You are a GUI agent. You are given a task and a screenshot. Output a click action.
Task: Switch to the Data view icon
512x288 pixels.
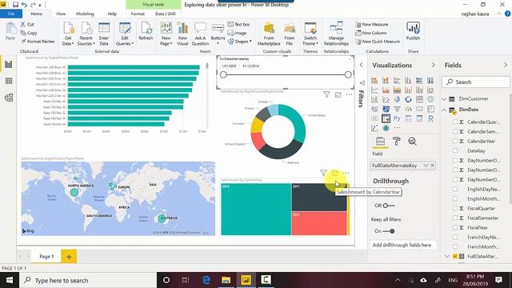9,81
